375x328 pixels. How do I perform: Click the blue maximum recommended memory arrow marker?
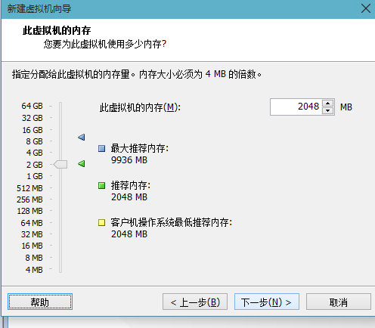(82, 137)
